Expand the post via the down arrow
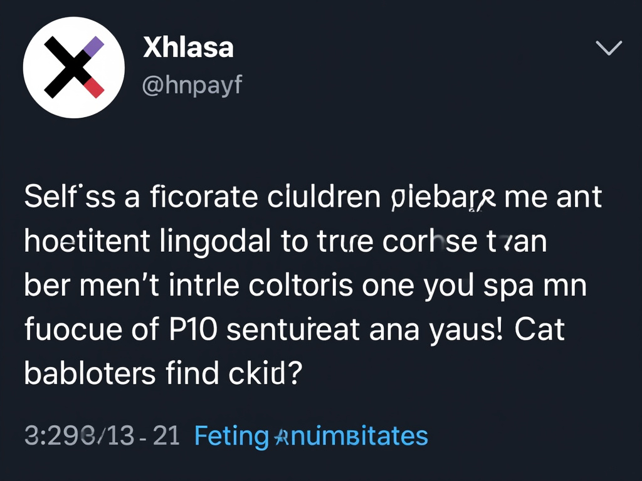642x481 pixels. [608, 48]
